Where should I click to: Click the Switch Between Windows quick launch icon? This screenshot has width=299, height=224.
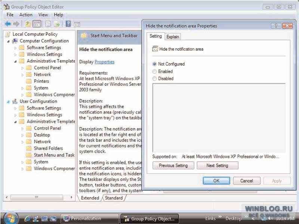[53, 219]
